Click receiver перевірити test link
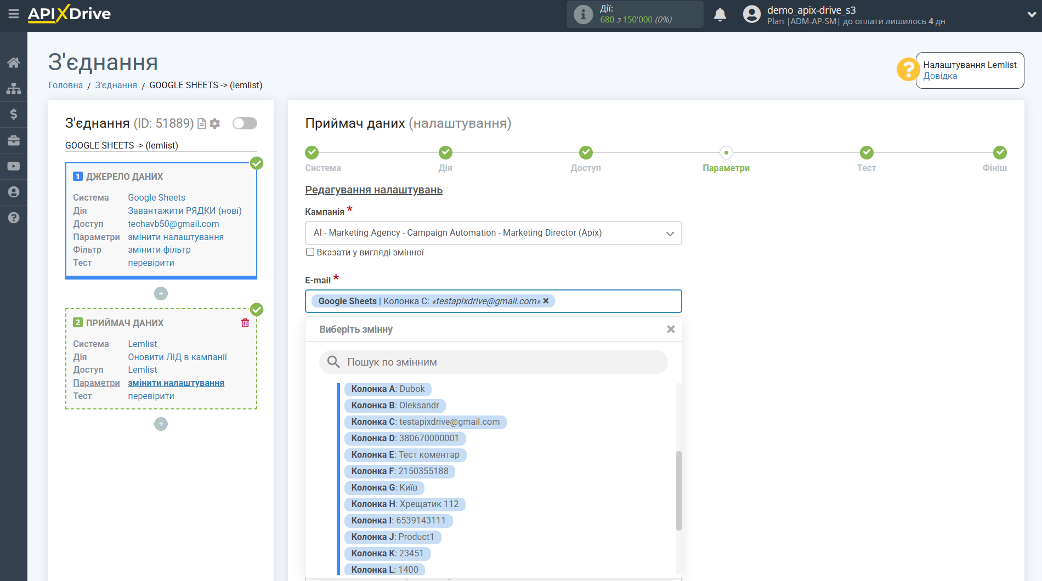Viewport: 1042px width, 581px height. click(x=151, y=396)
